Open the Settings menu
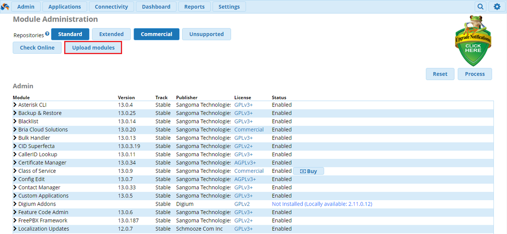 click(x=229, y=6)
